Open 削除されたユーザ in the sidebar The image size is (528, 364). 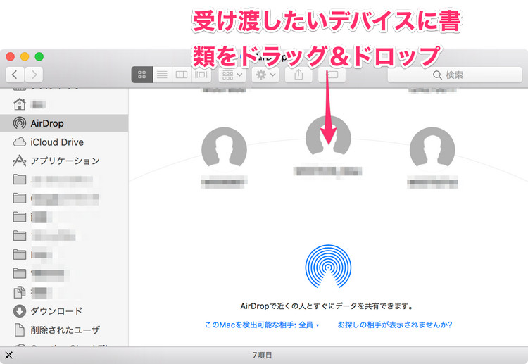64,330
